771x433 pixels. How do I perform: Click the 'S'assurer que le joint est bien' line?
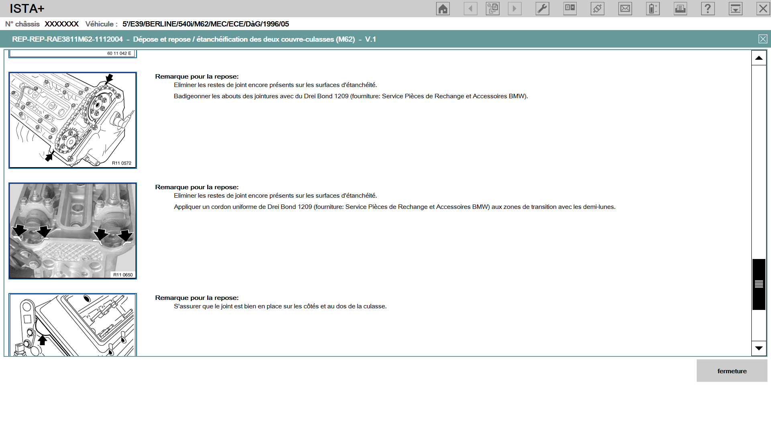coord(280,306)
